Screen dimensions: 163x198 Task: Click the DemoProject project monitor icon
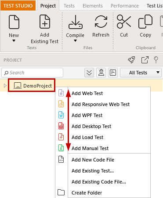[18, 85]
